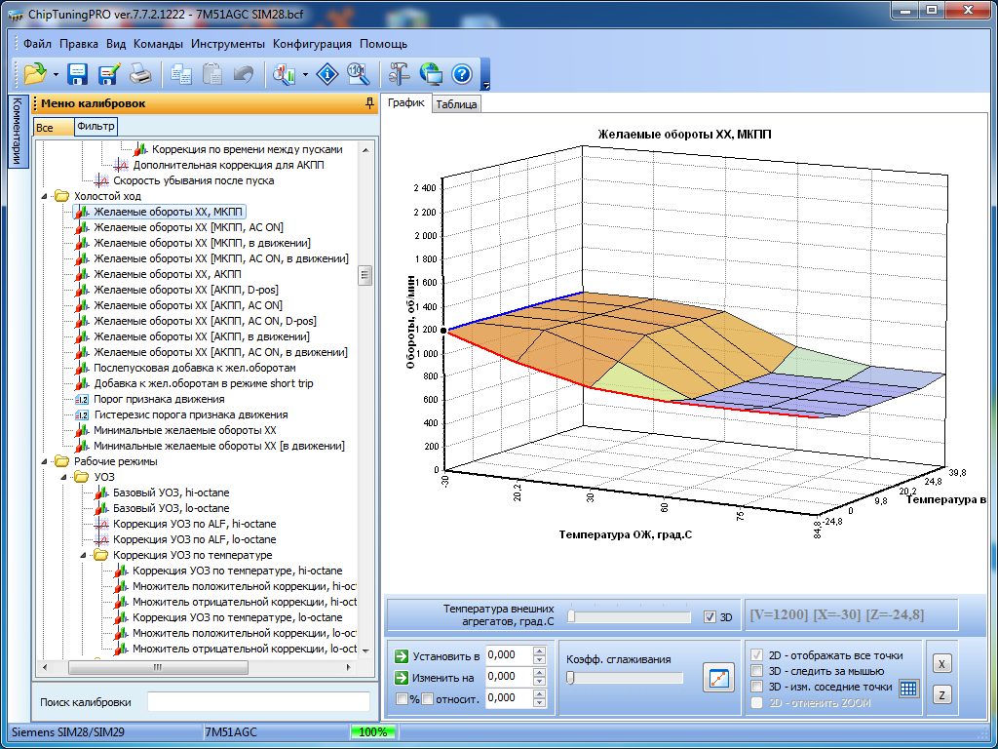Screen dimensions: 998x749
Task: Tick the 'относит.' checkbox
Action: tap(426, 698)
